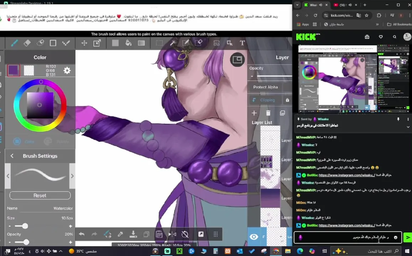Screen dimensions: 412x256
Task: Open reference window icon on canvas
Action: tap(237, 60)
